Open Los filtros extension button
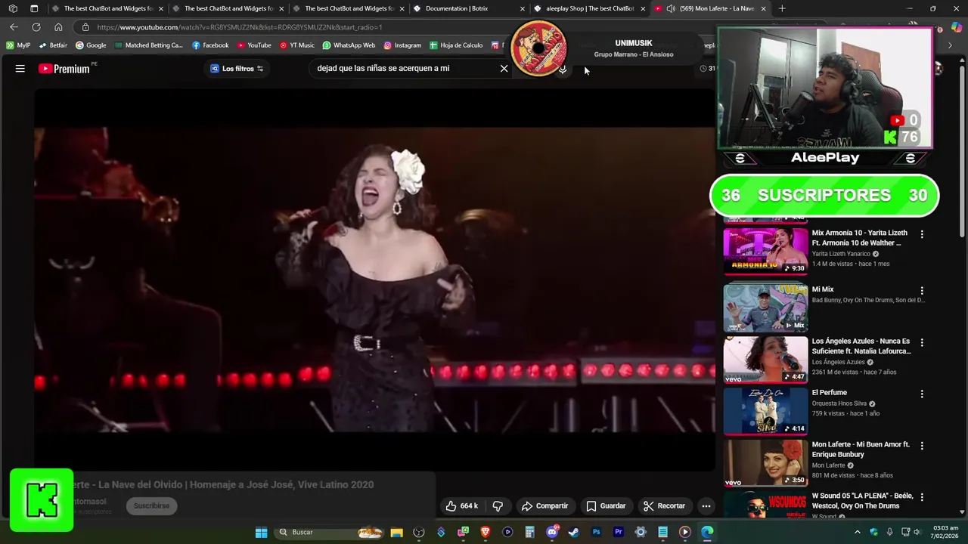The image size is (968, 544). coord(237,69)
